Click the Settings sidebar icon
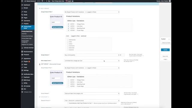The image size is (192, 108). [x=22, y=70]
